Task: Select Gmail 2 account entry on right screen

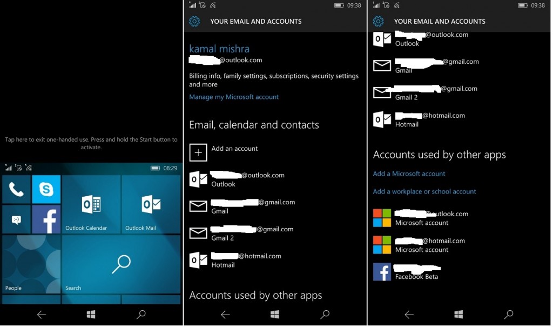Action: coord(425,92)
